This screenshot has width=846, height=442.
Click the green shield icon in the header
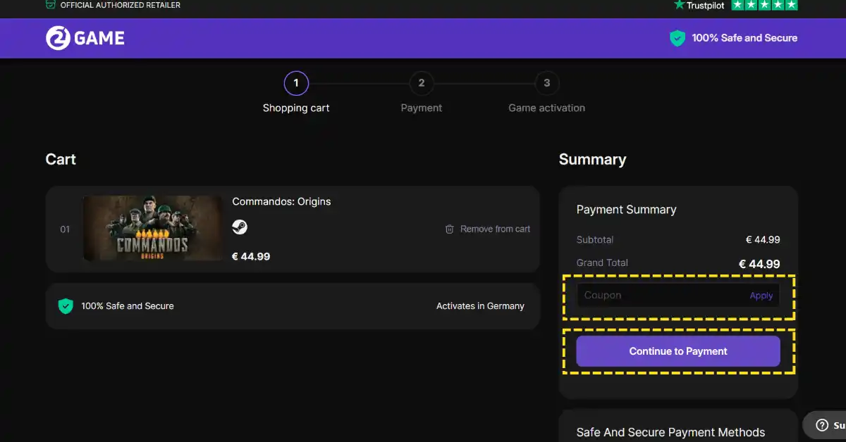pos(678,38)
